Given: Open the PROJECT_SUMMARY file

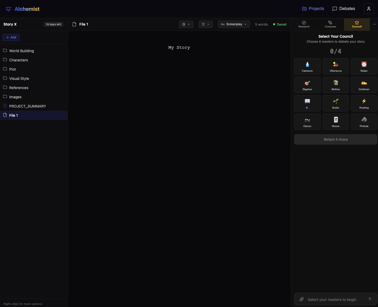Looking at the screenshot, I should (27, 106).
